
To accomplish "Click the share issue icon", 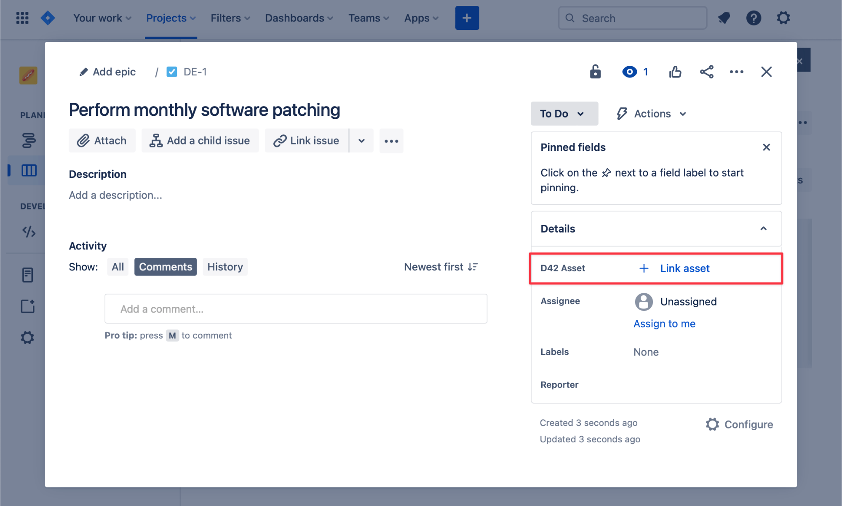I will pyautogui.click(x=706, y=72).
